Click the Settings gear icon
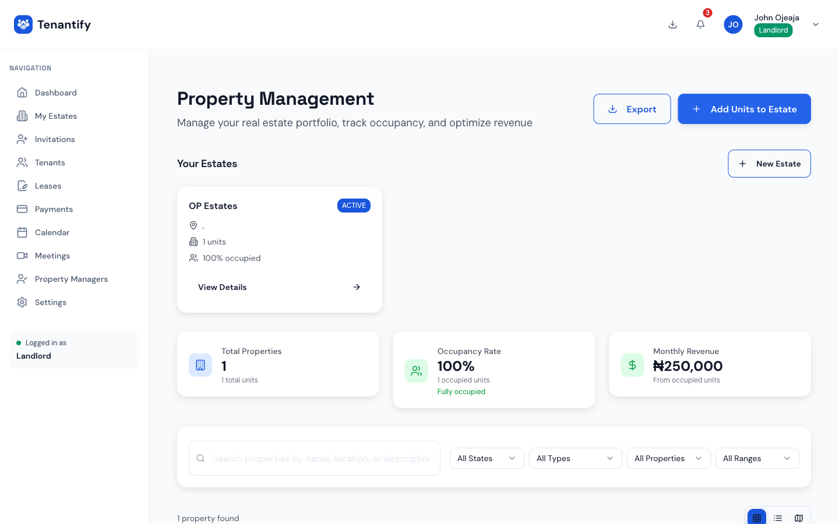The width and height of the screenshot is (839, 524). pos(22,302)
